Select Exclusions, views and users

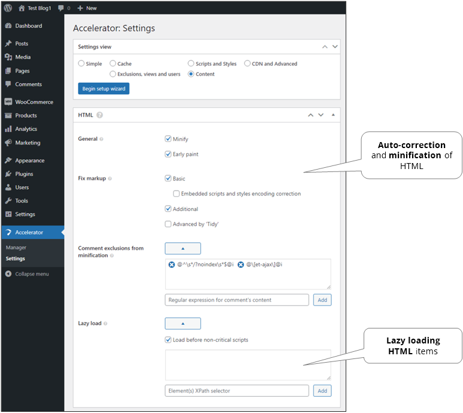click(x=113, y=74)
